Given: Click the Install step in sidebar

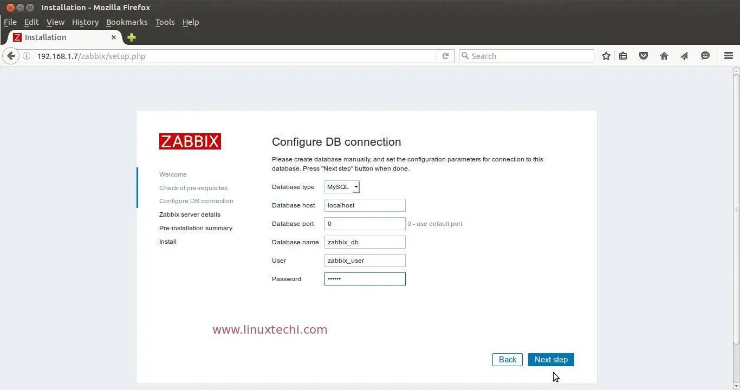Looking at the screenshot, I should tap(168, 242).
